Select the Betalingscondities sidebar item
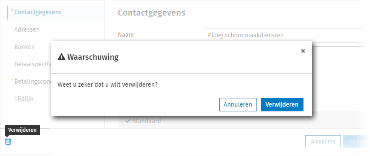Image resolution: width=370 pixels, height=156 pixels. pos(33,81)
